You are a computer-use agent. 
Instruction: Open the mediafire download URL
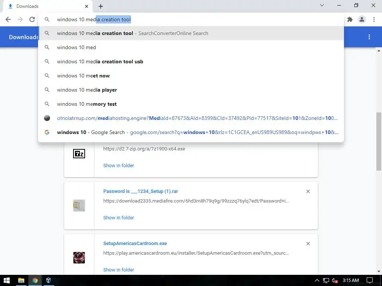pos(196,201)
